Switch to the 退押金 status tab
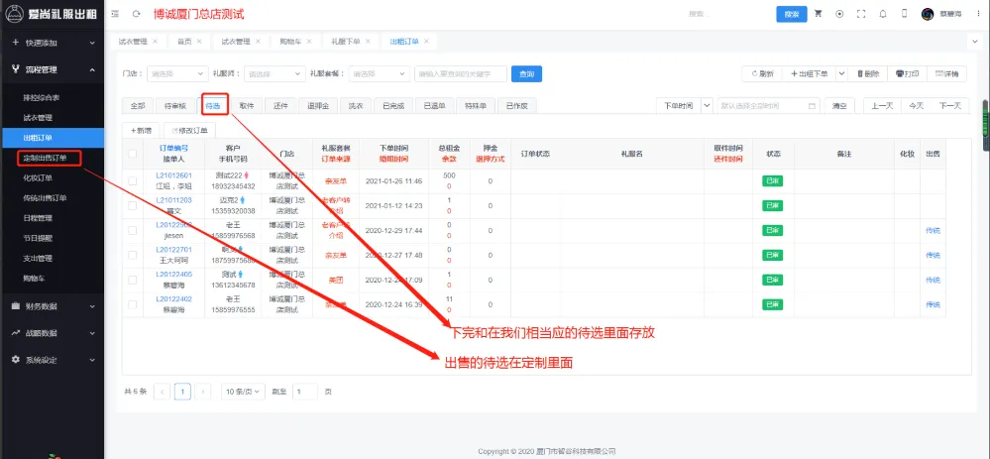 pos(316,105)
